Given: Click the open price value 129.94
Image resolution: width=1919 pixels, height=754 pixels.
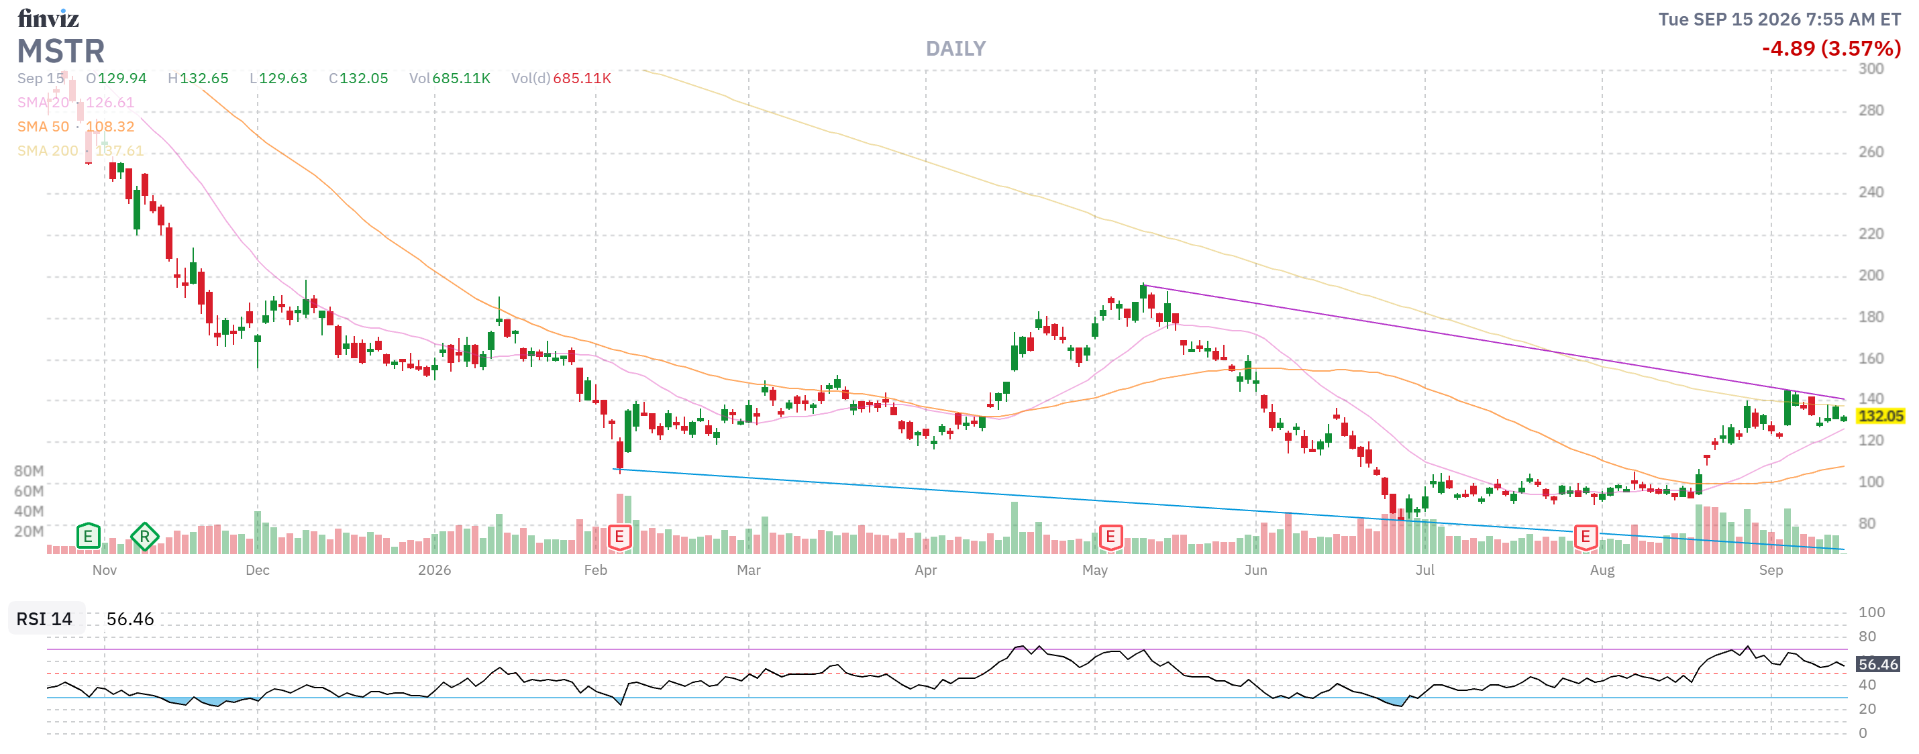Looking at the screenshot, I should coord(122,78).
